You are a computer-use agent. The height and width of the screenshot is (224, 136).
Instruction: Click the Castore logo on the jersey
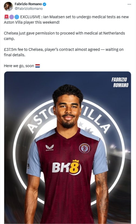click(x=49, y=148)
